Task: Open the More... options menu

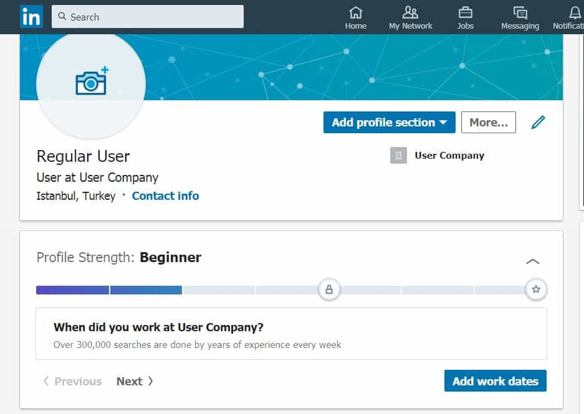Action: tap(488, 123)
